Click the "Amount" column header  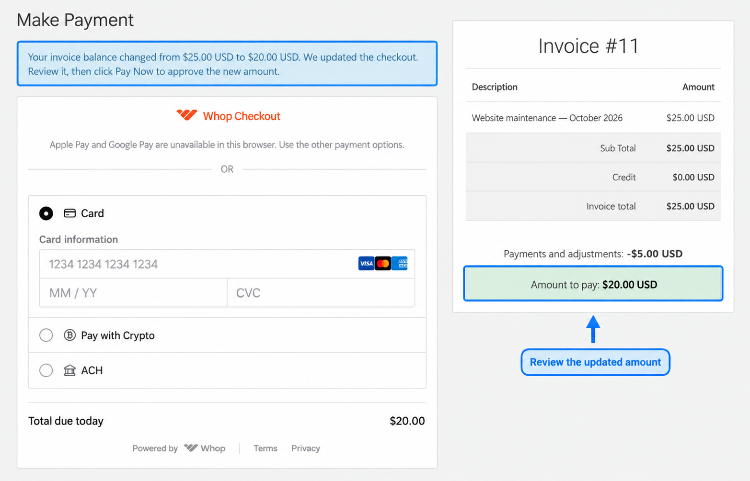click(x=698, y=87)
